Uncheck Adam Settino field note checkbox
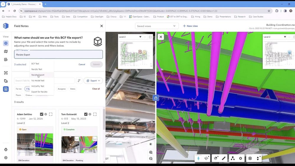Screen dimensions: 295x166 click(x=42, y=114)
